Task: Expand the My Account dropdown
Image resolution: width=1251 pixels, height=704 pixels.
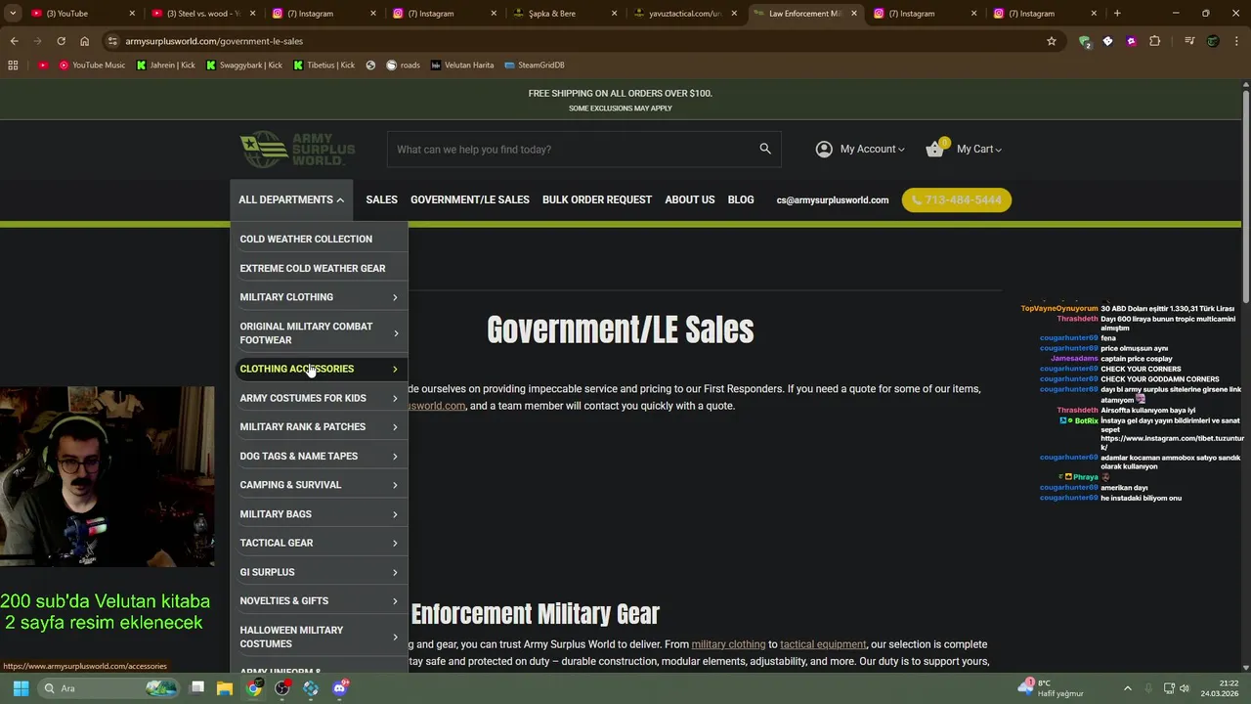Action: 872,149
